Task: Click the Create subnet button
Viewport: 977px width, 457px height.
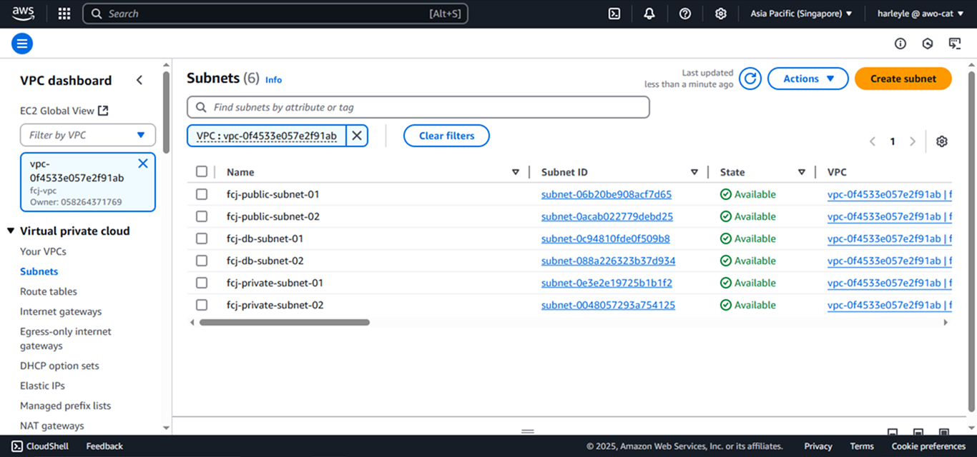Action: [903, 79]
